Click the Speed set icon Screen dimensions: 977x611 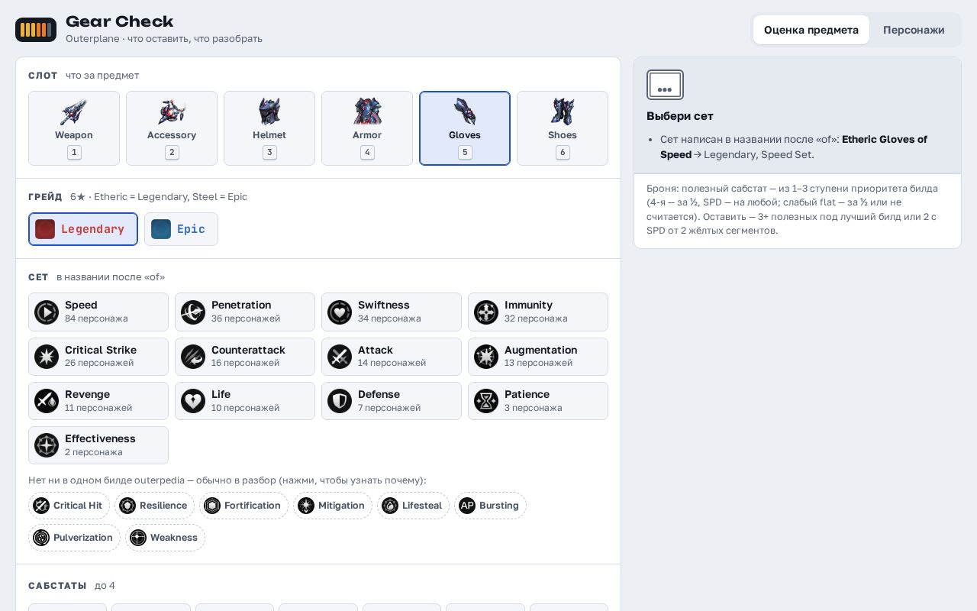coord(47,312)
